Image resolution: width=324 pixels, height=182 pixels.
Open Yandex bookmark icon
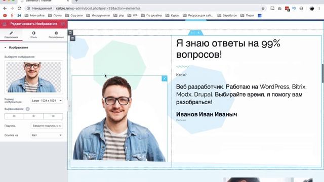coord(12,16)
